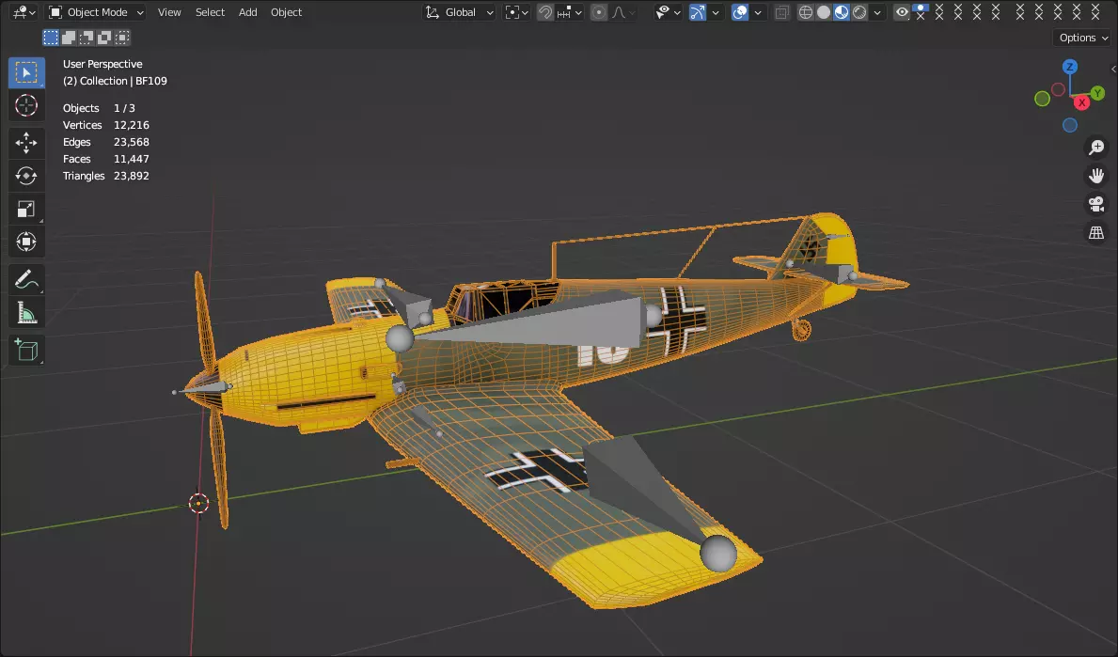The width and height of the screenshot is (1118, 657).
Task: Open the pivot point dropdown
Action: tap(517, 12)
